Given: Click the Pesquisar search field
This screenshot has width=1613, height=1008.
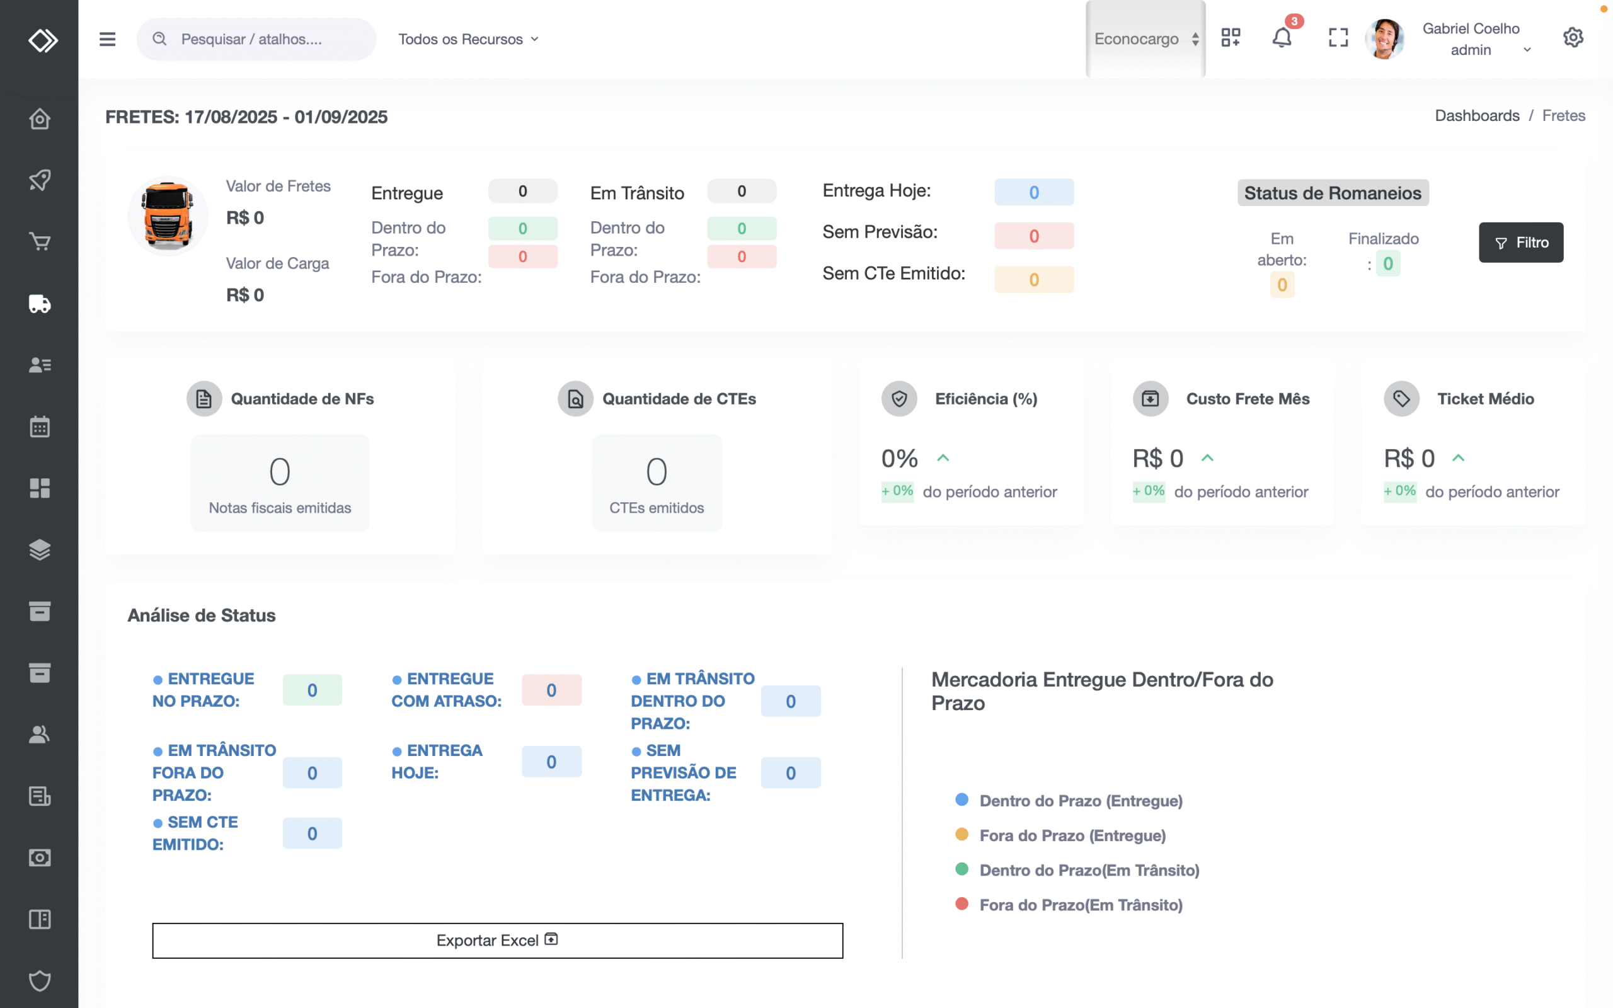Looking at the screenshot, I should point(256,39).
